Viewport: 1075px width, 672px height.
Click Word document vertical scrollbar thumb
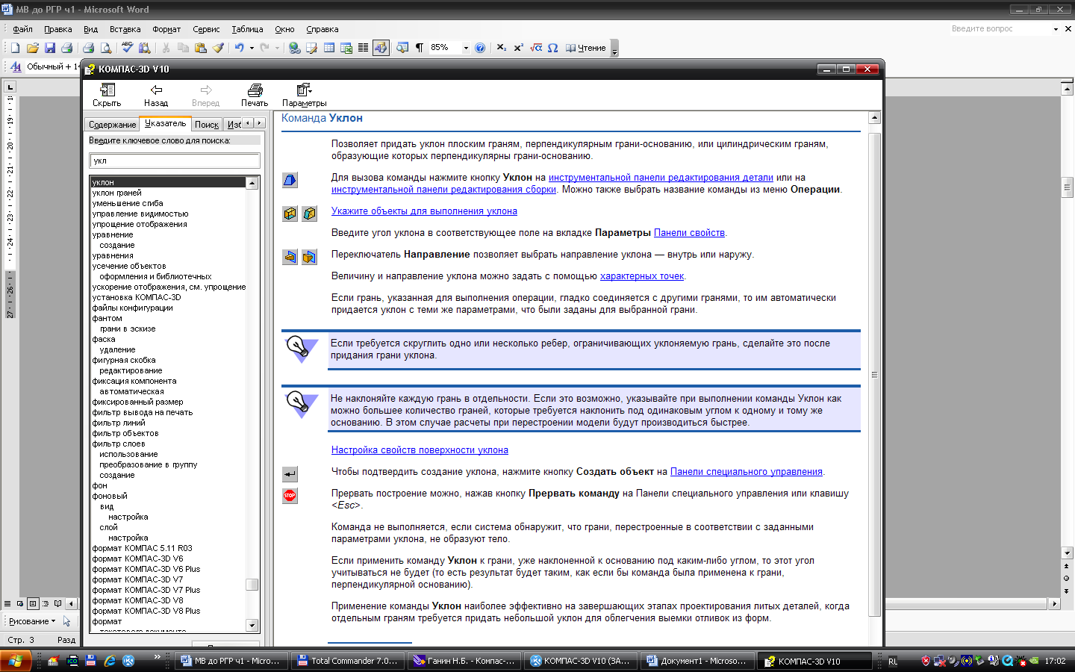pos(1068,187)
